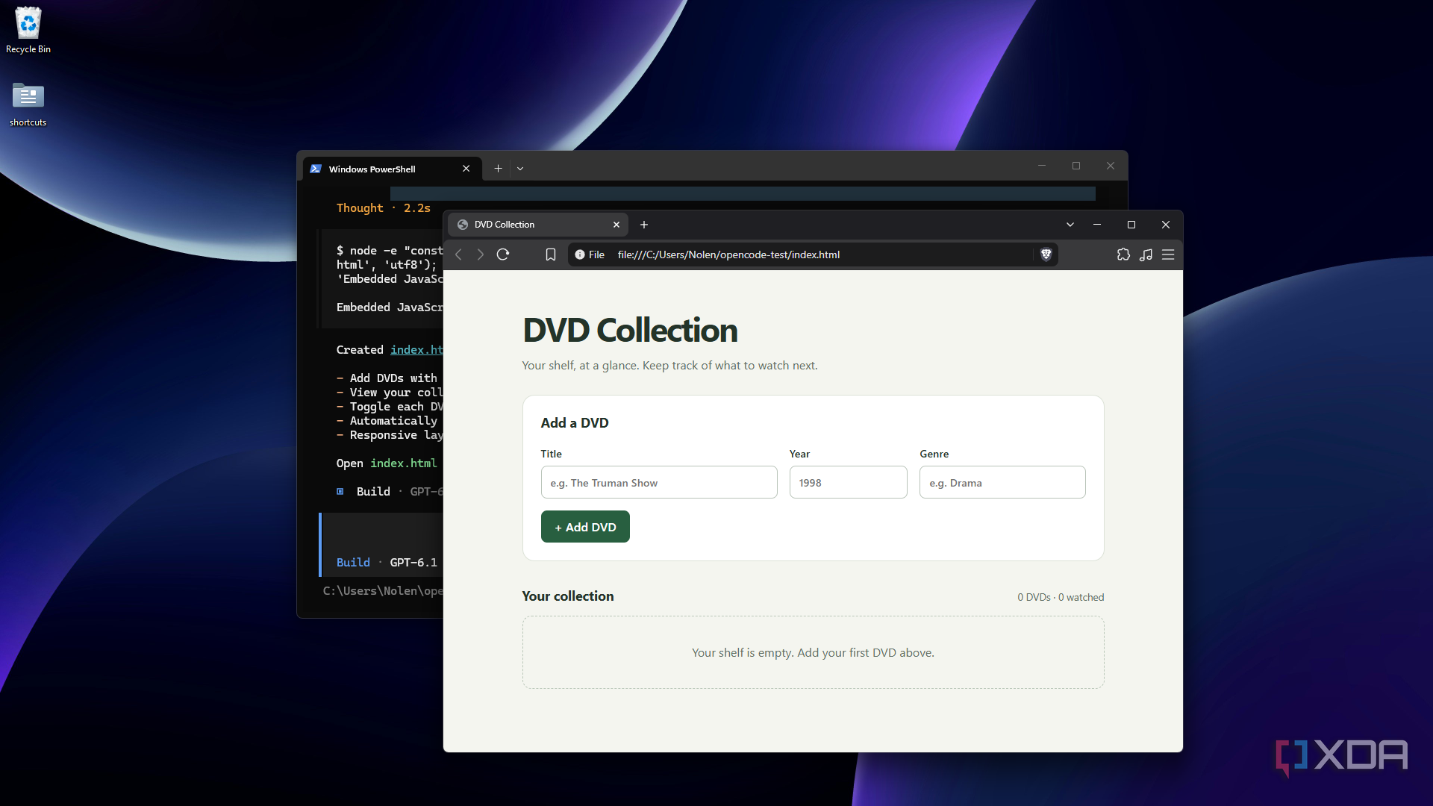Bookmark this page with bookmark icon
The width and height of the screenshot is (1433, 806).
pos(551,254)
